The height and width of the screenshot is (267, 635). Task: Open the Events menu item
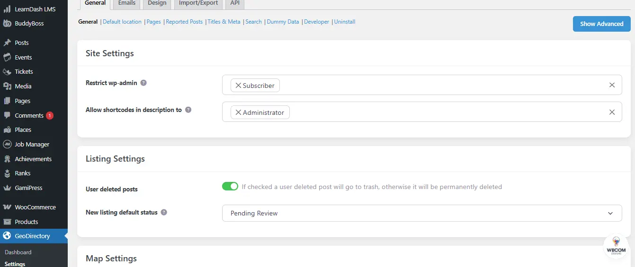click(34, 57)
